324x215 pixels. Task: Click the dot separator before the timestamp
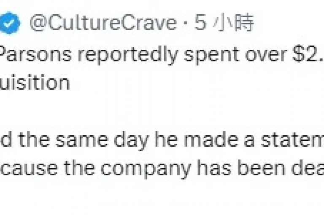coord(186,23)
